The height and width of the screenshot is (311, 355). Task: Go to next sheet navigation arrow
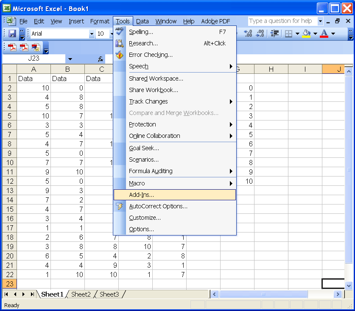click(x=24, y=294)
